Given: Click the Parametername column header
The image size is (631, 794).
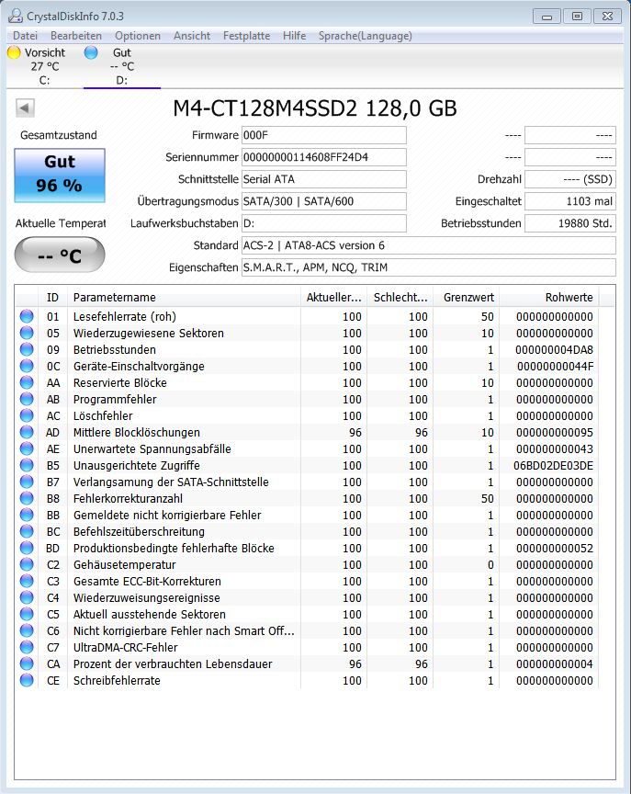Looking at the screenshot, I should coord(185,297).
